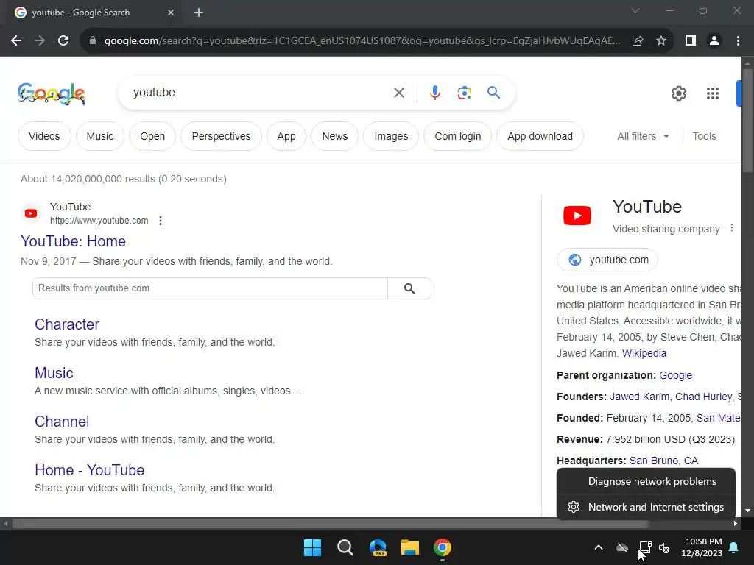Share this page via the share icon
Screen dimensions: 754x565
638,41
